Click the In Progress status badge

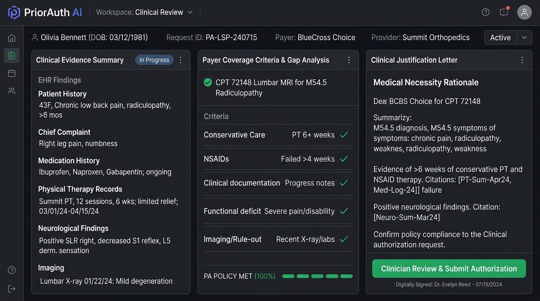(154, 60)
